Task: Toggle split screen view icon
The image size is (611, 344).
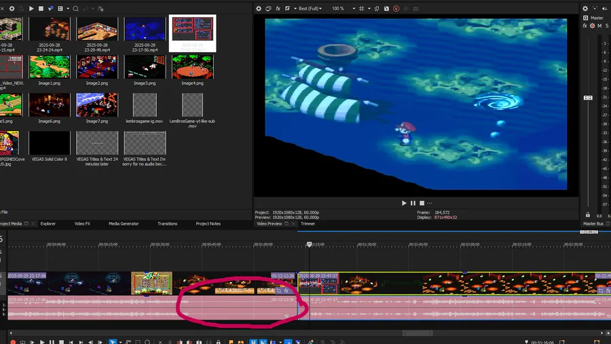Action: (x=288, y=9)
